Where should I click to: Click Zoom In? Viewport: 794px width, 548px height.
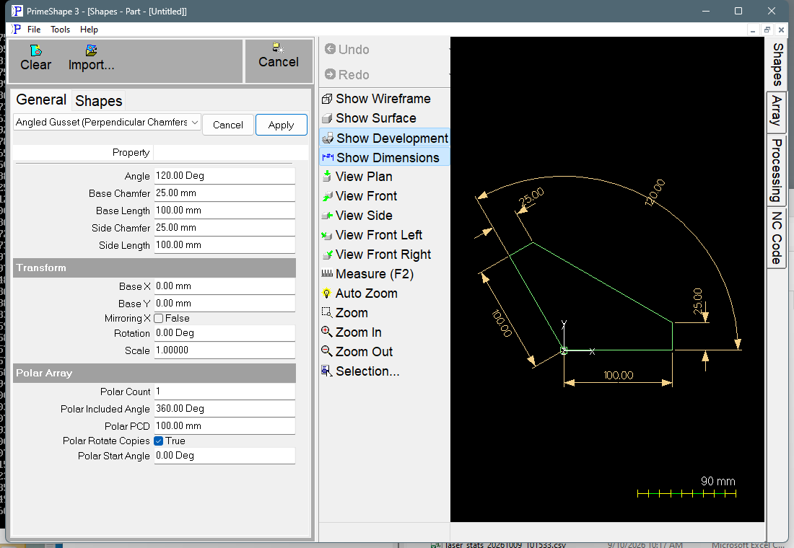(352, 332)
